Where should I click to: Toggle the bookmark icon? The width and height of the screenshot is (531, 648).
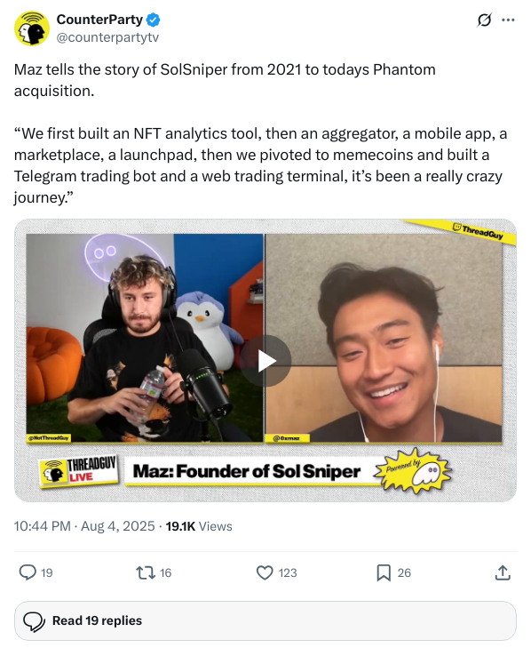coord(384,572)
